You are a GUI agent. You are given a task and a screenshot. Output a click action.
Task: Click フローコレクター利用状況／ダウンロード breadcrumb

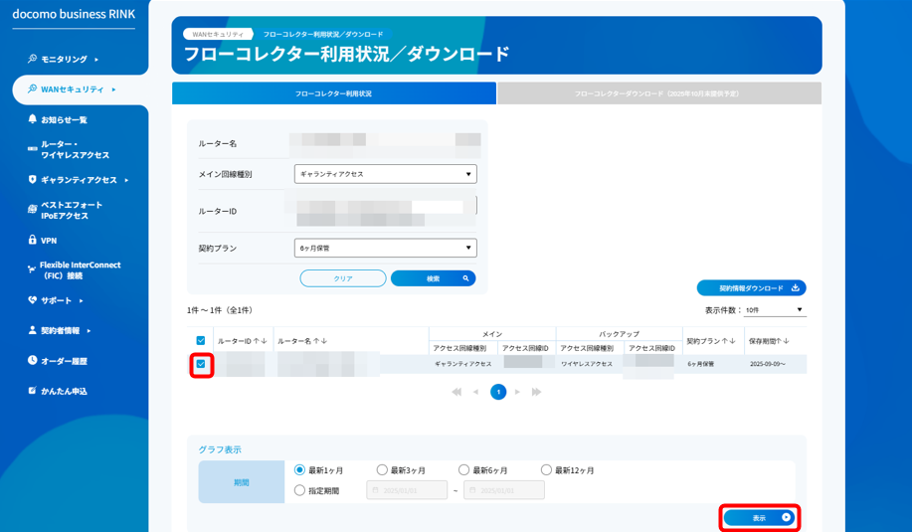[x=323, y=34]
